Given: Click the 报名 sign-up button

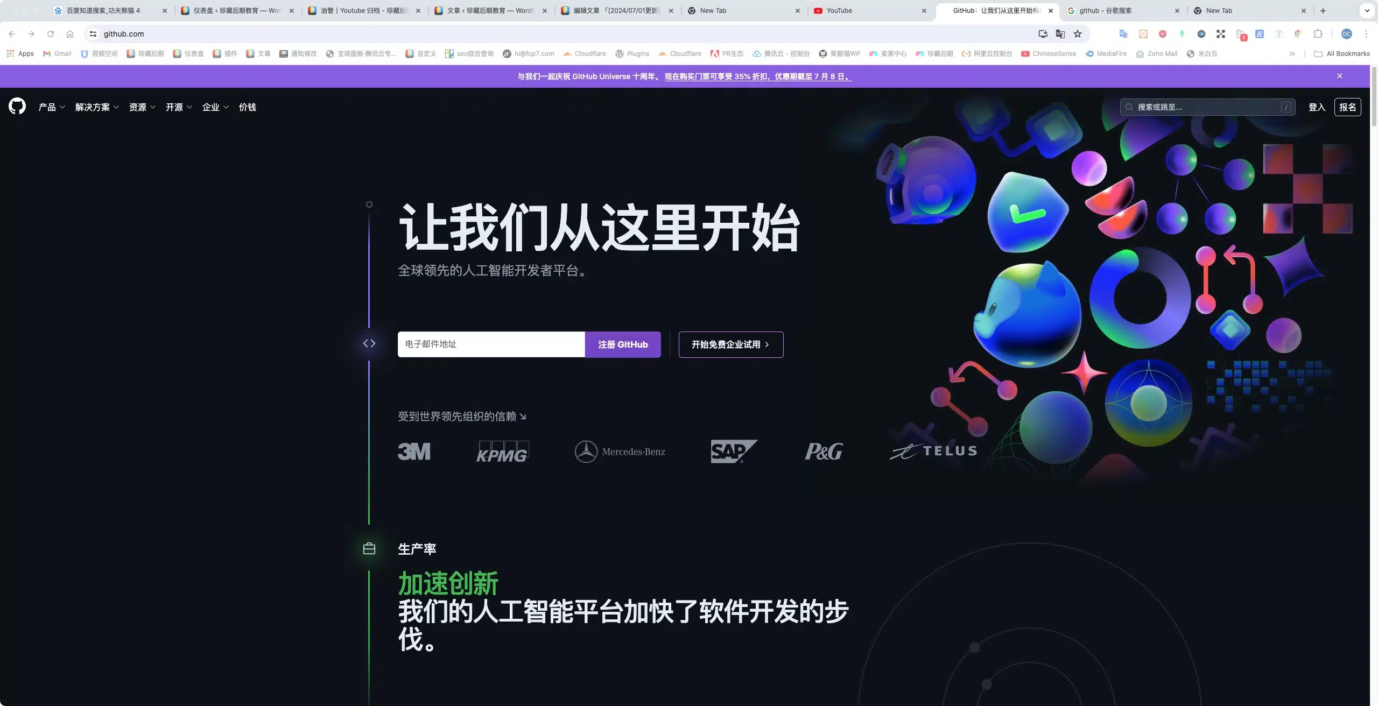Looking at the screenshot, I should pos(1348,107).
